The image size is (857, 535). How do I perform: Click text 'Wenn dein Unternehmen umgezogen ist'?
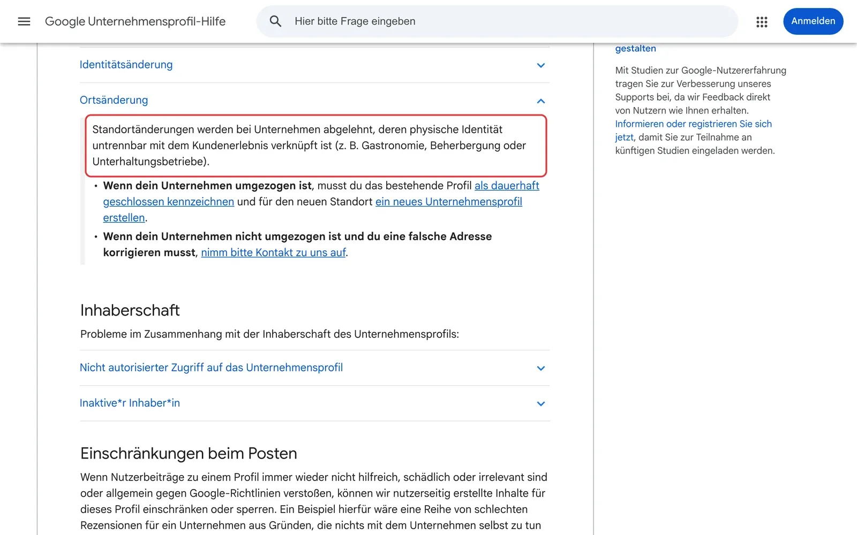(207, 186)
